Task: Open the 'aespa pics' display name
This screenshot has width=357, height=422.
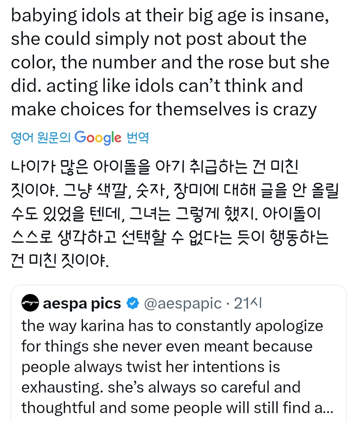Action: coord(82,303)
